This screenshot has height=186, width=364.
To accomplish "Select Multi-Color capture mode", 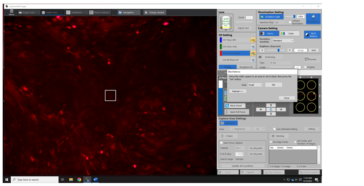I will [x=52, y=13].
